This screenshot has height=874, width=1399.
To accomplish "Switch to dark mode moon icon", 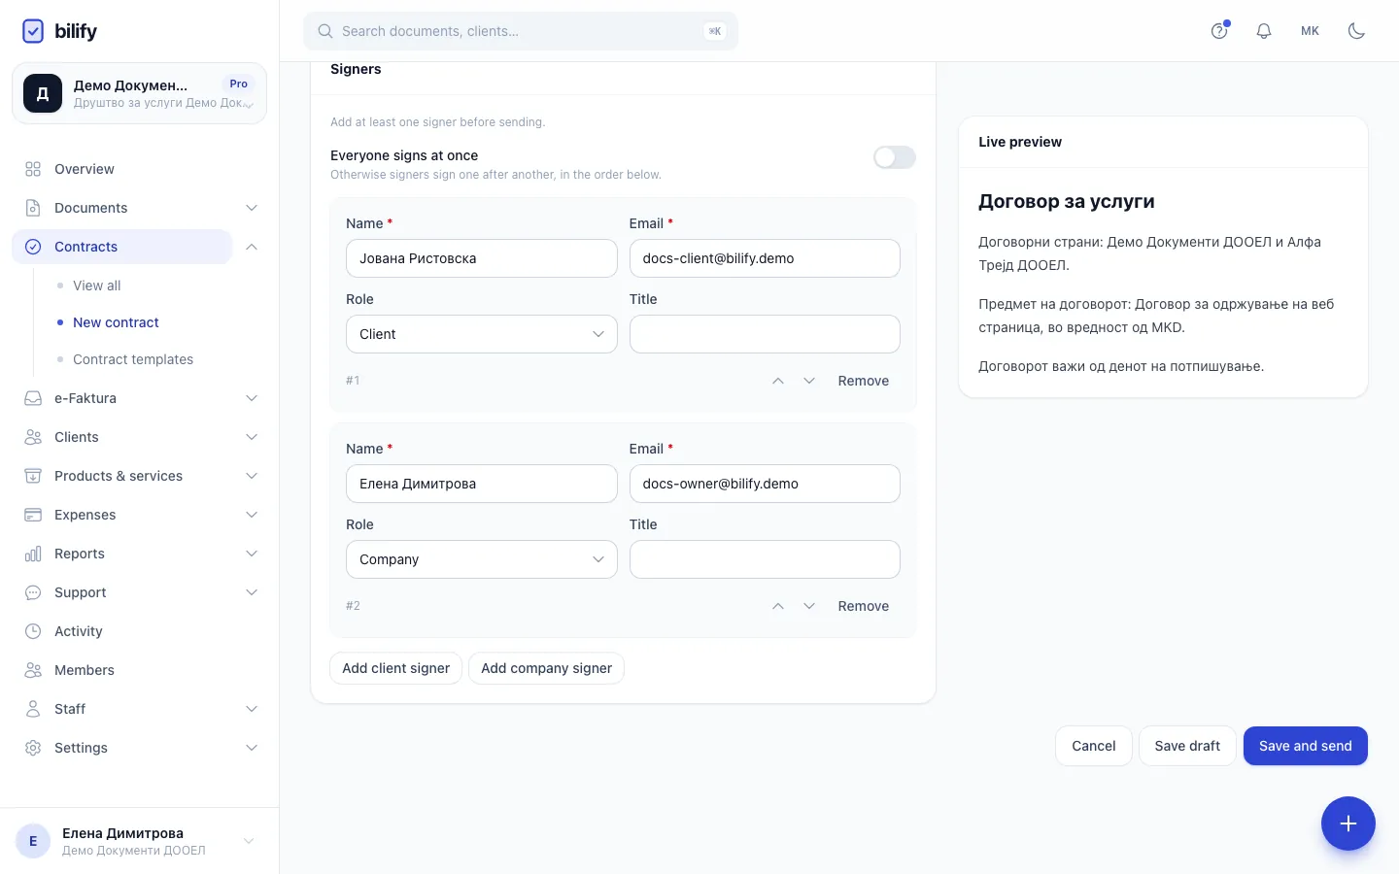I will [1357, 31].
